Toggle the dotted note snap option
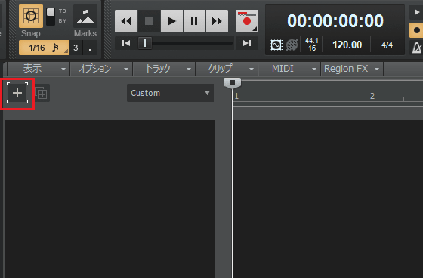This screenshot has width=423, height=278. click(x=90, y=48)
